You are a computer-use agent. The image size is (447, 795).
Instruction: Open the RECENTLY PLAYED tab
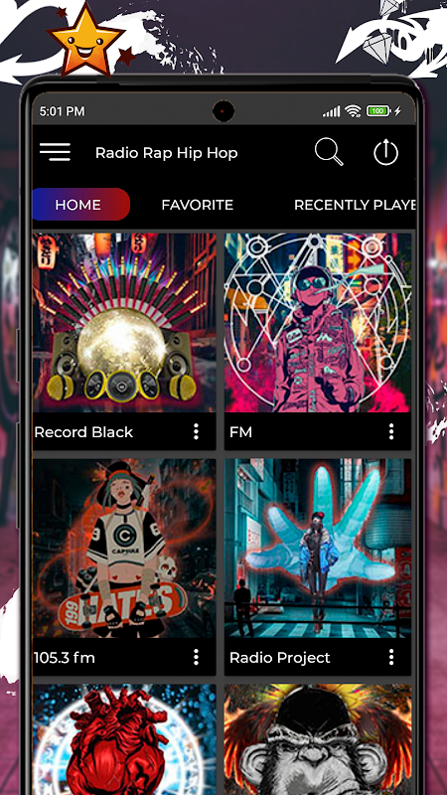355,205
